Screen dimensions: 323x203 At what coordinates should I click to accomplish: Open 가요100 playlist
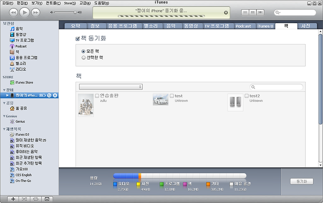pos(19,169)
